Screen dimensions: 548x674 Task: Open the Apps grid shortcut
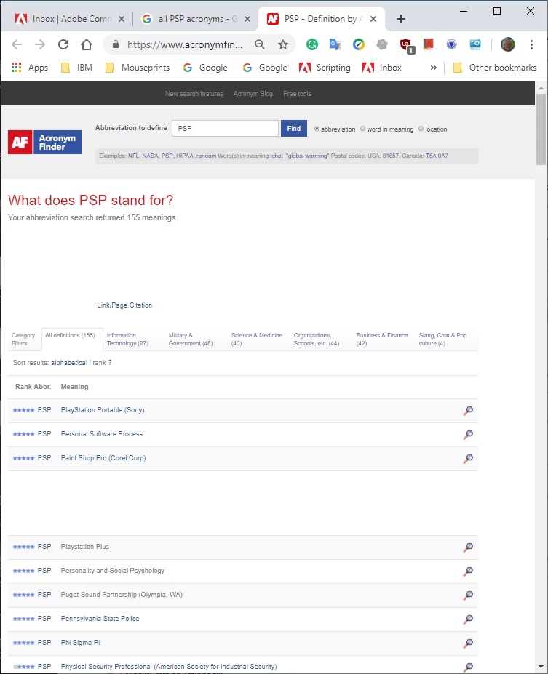tap(29, 68)
